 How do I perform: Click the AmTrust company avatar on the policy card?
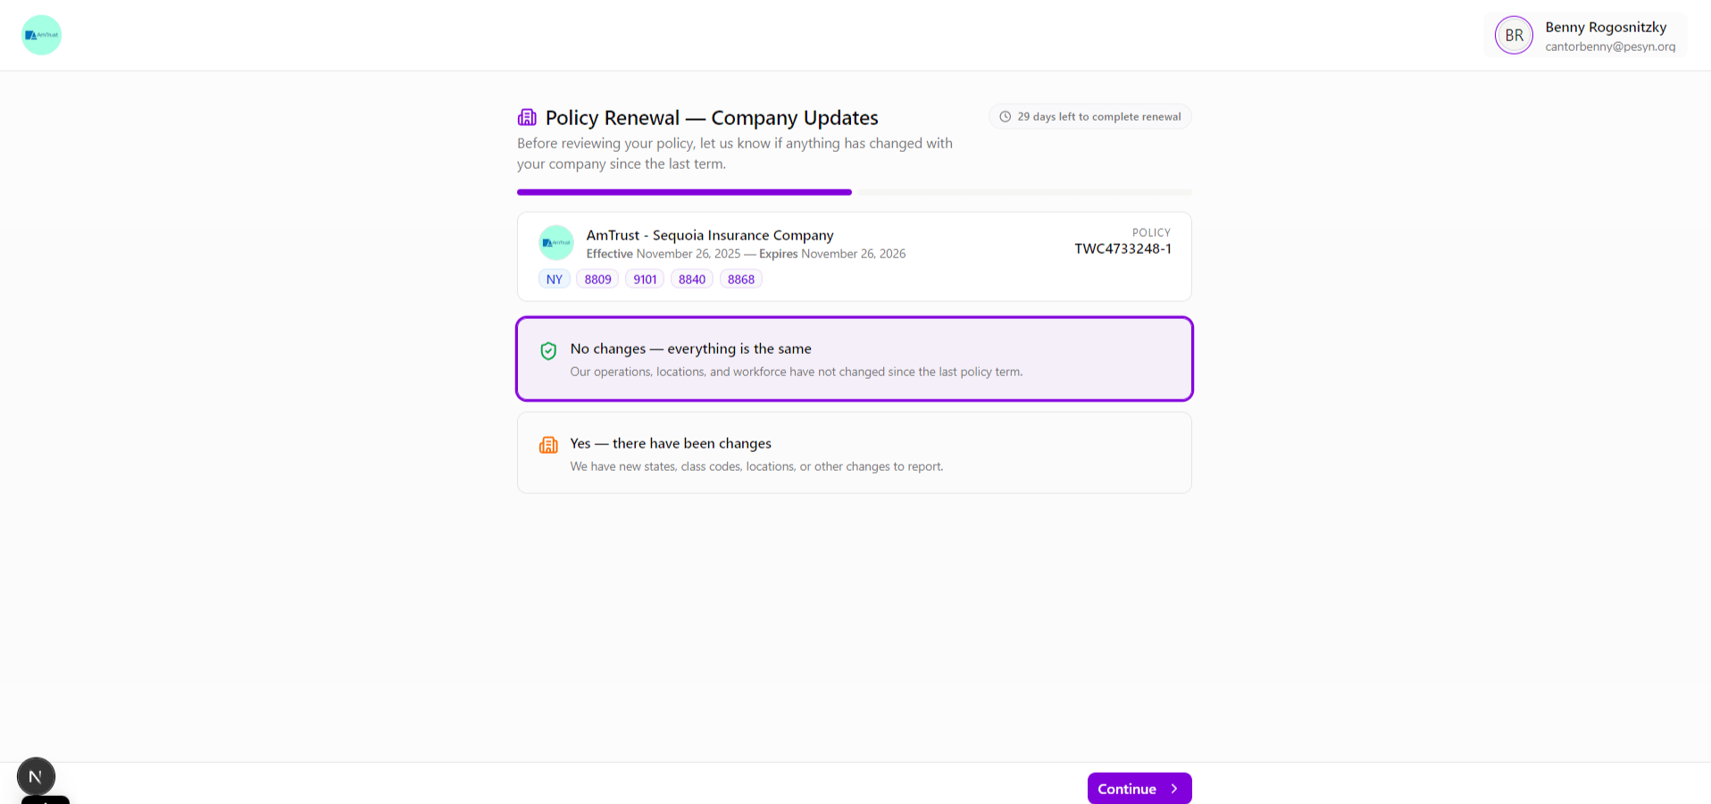(x=556, y=242)
